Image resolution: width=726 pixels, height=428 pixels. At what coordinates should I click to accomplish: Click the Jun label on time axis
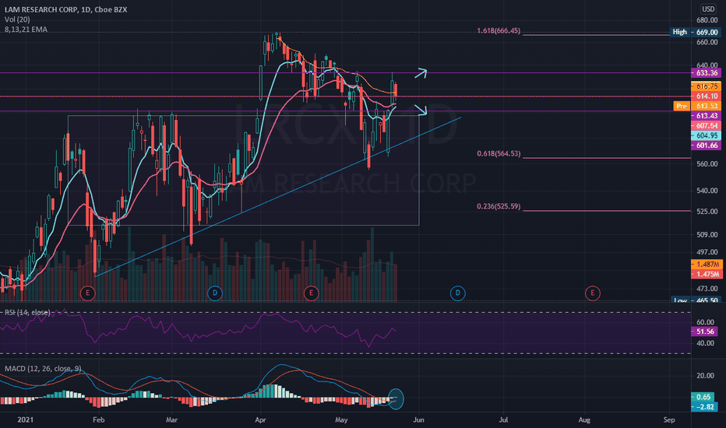pyautogui.click(x=418, y=419)
